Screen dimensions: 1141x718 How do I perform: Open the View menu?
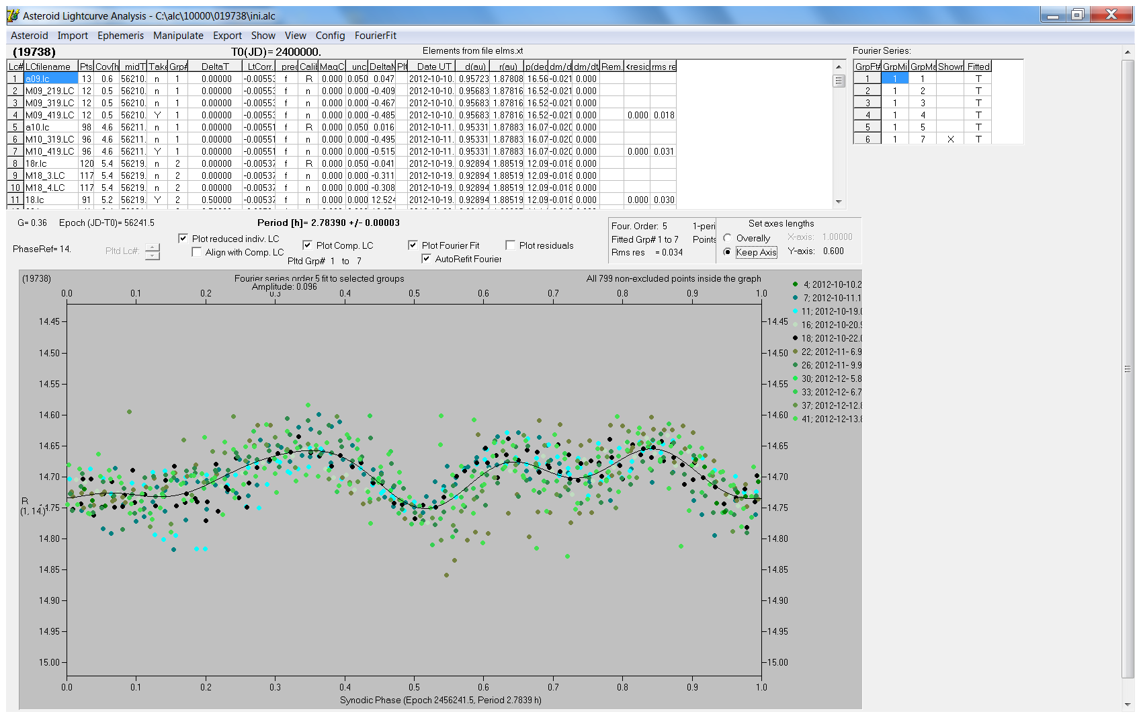coord(296,36)
